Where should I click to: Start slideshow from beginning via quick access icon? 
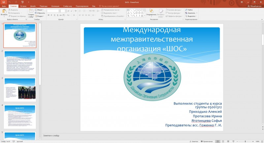click(x=22, y=2)
